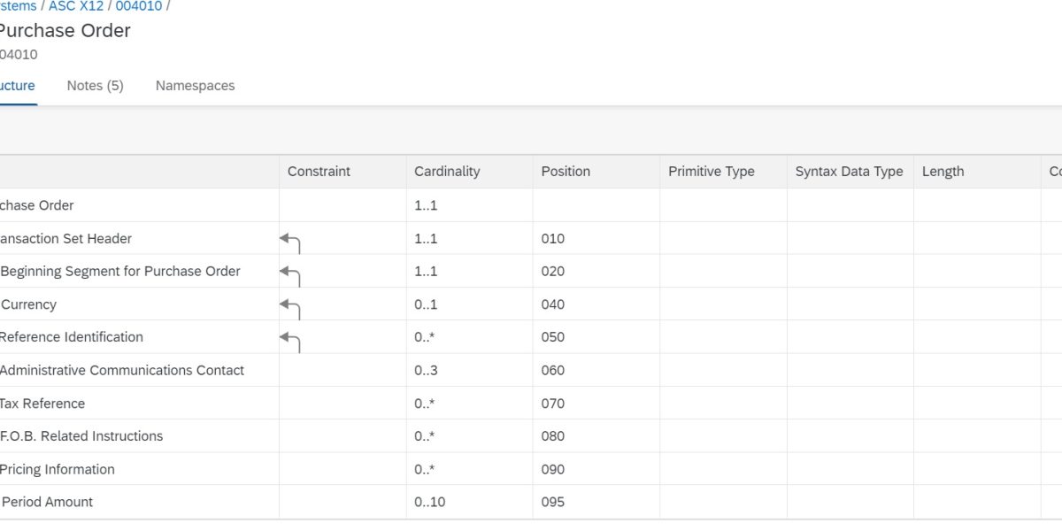The image size is (1062, 531).
Task: Click the constraint arrow icon for Transaction Set Header
Action: (x=290, y=240)
